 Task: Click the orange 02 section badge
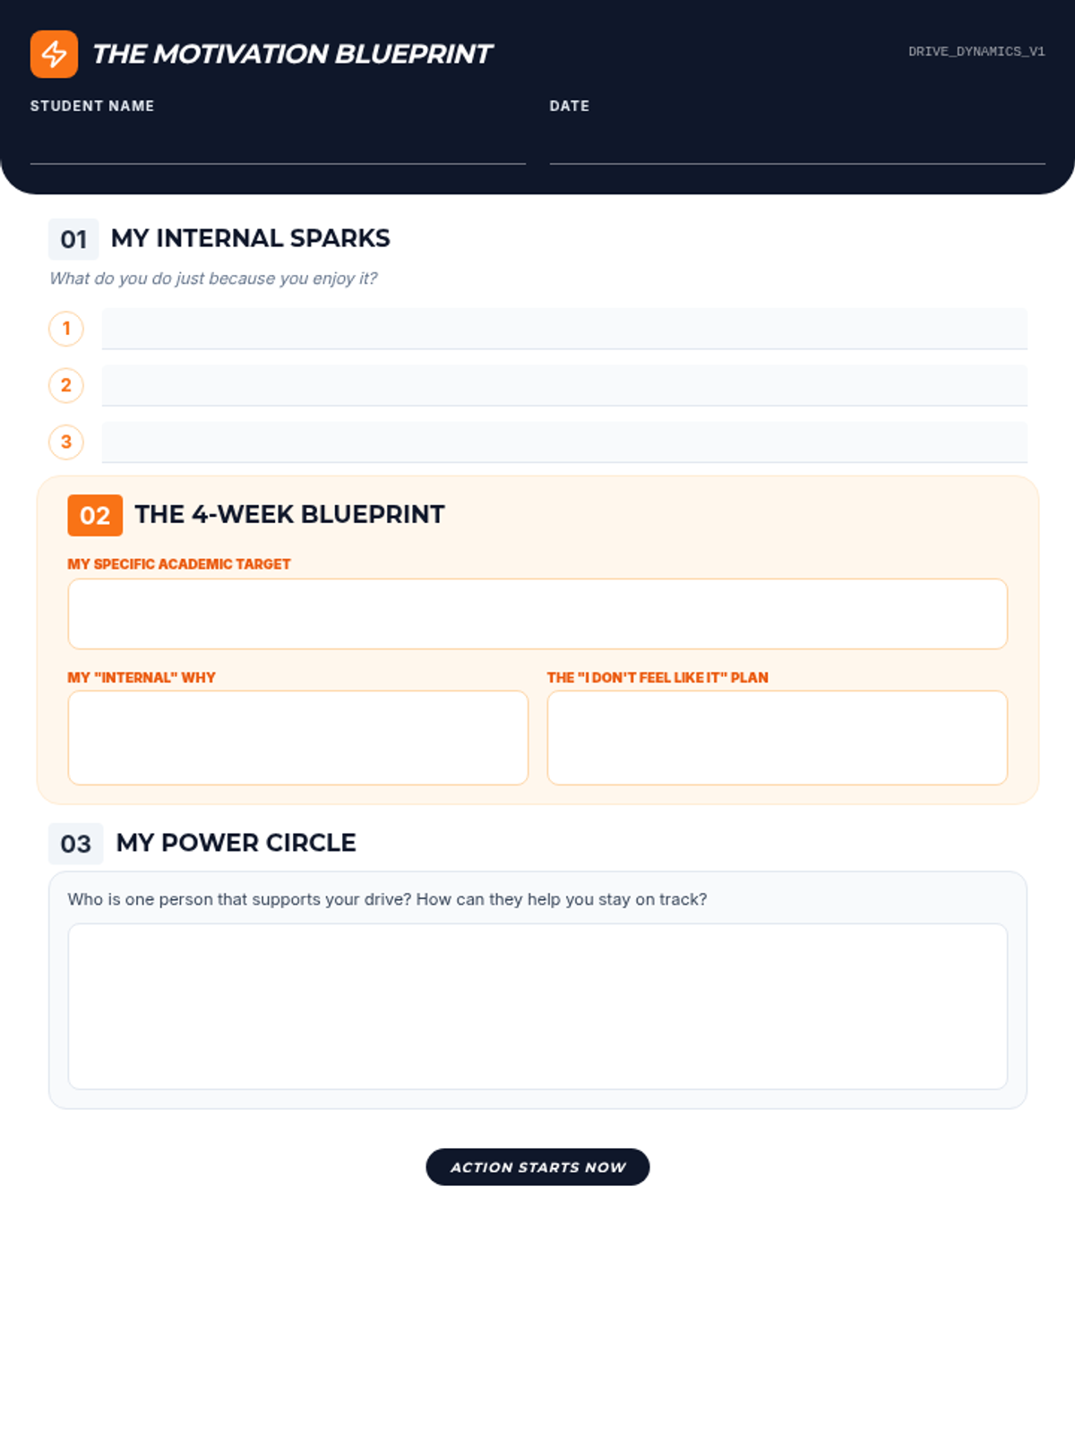pos(95,515)
